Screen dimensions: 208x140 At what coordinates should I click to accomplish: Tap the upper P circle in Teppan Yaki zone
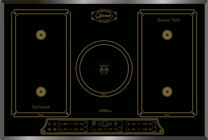pos(166,35)
